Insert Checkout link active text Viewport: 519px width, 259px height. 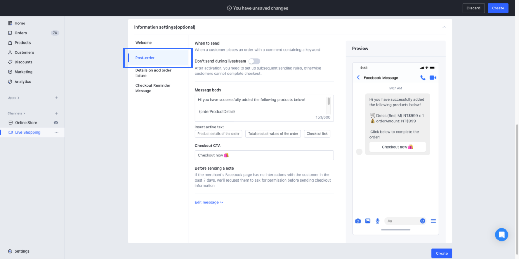tap(317, 134)
